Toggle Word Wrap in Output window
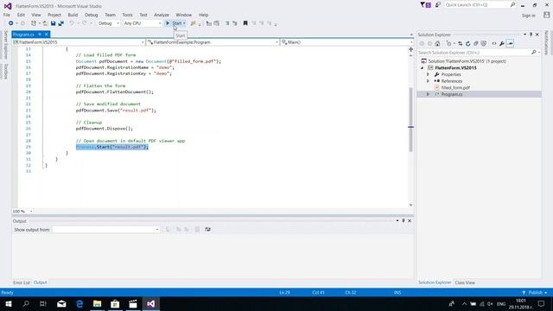 click(x=207, y=230)
